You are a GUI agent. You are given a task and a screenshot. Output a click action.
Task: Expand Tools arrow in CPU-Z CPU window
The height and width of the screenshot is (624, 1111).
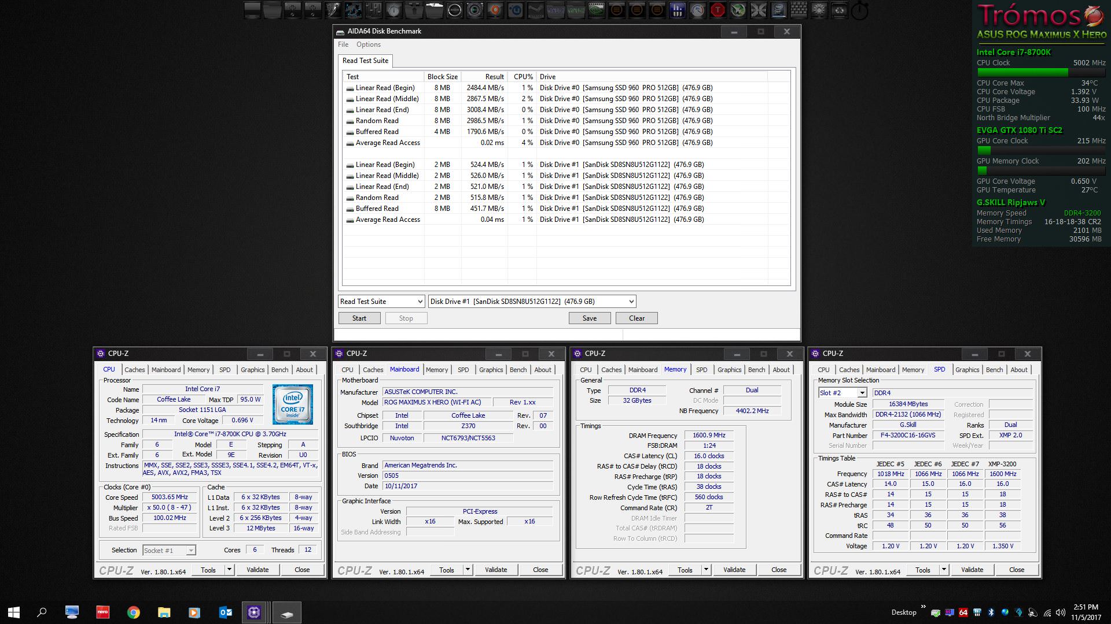pos(229,570)
